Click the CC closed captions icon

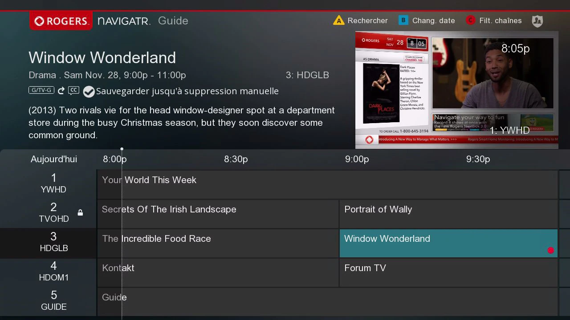tap(73, 90)
